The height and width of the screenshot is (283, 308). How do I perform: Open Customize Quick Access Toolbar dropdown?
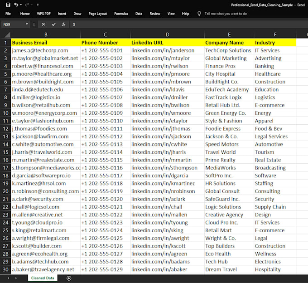tap(38, 5)
